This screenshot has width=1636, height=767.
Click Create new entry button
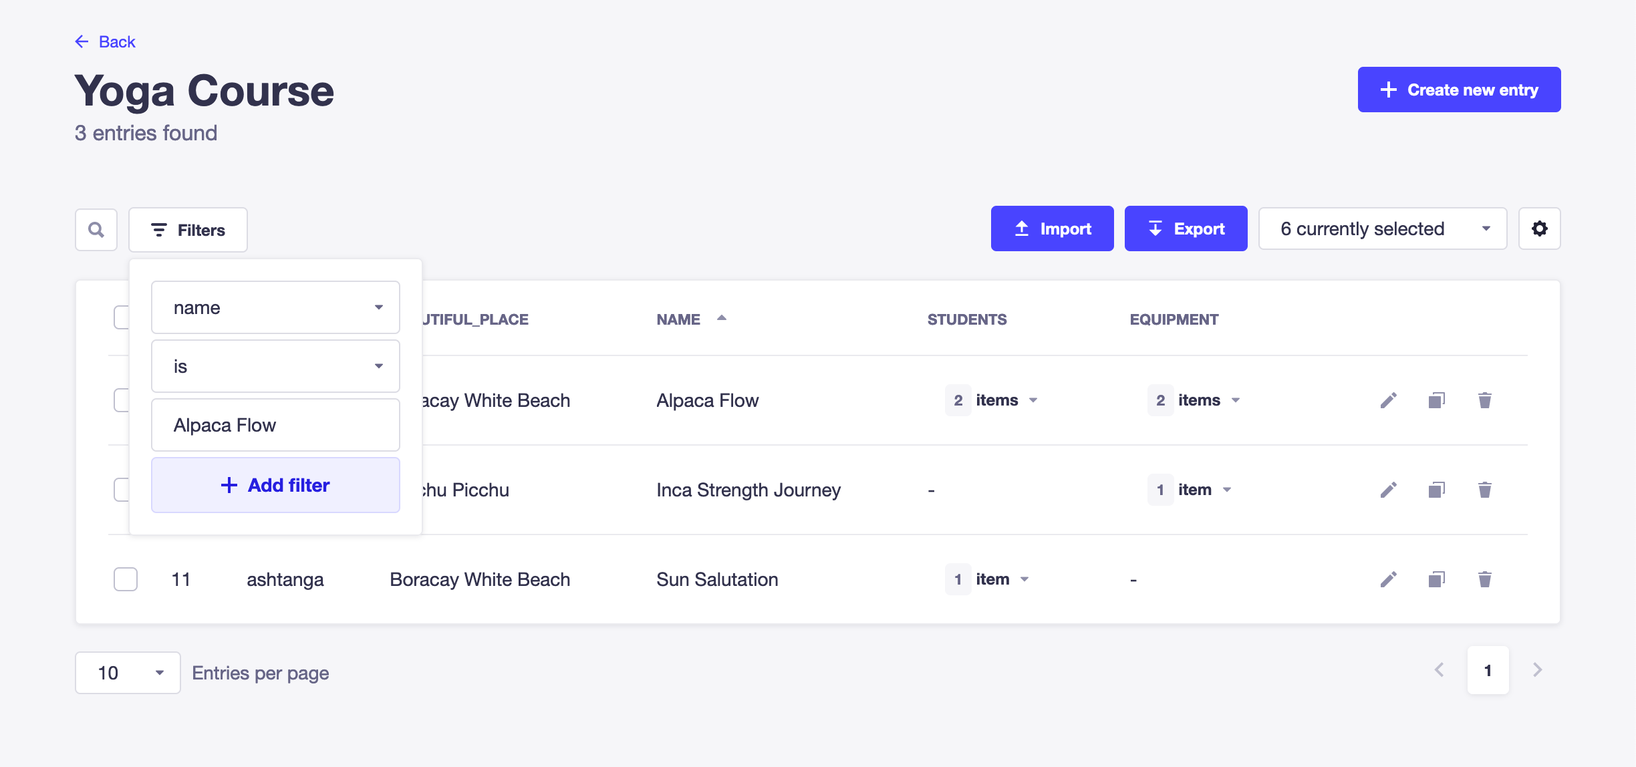point(1459,90)
